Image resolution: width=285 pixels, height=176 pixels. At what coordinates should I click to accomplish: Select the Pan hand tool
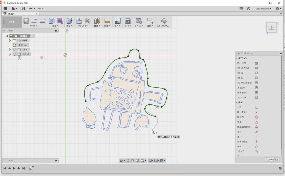click(x=132, y=161)
